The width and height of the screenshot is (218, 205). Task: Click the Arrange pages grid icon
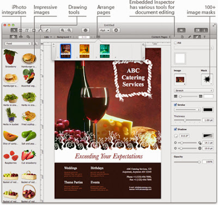(98, 37)
